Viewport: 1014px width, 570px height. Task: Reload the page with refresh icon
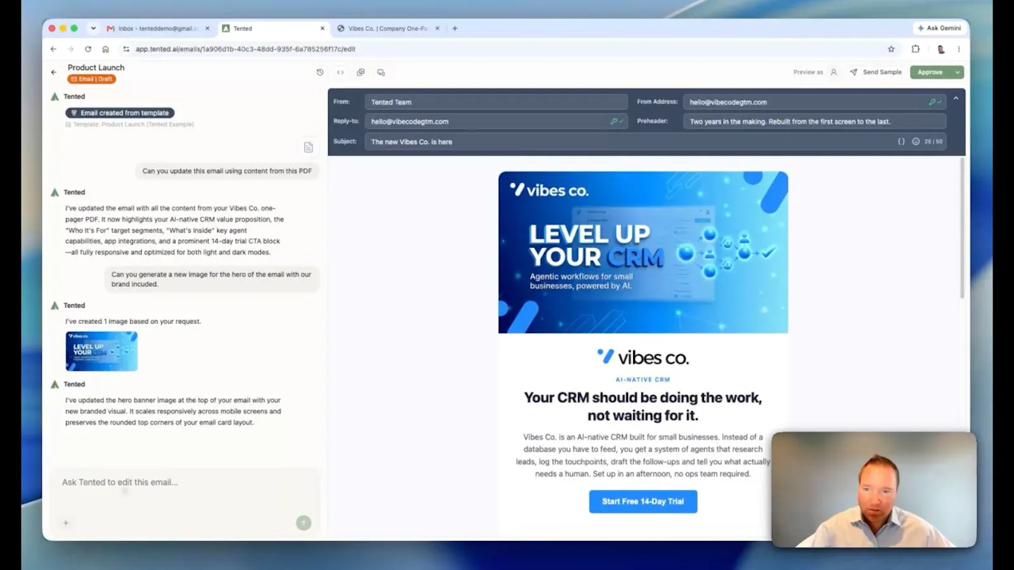(88, 49)
